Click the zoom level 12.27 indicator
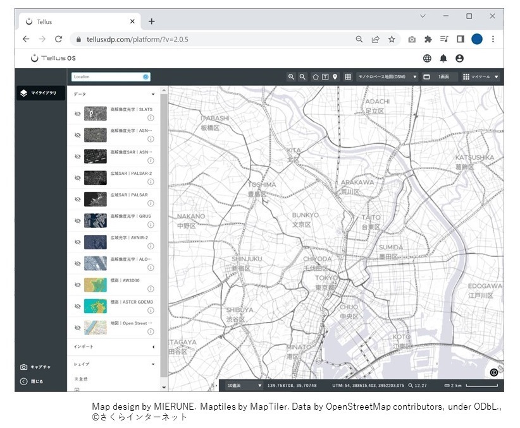Image resolution: width=520 pixels, height=428 pixels. coord(418,386)
